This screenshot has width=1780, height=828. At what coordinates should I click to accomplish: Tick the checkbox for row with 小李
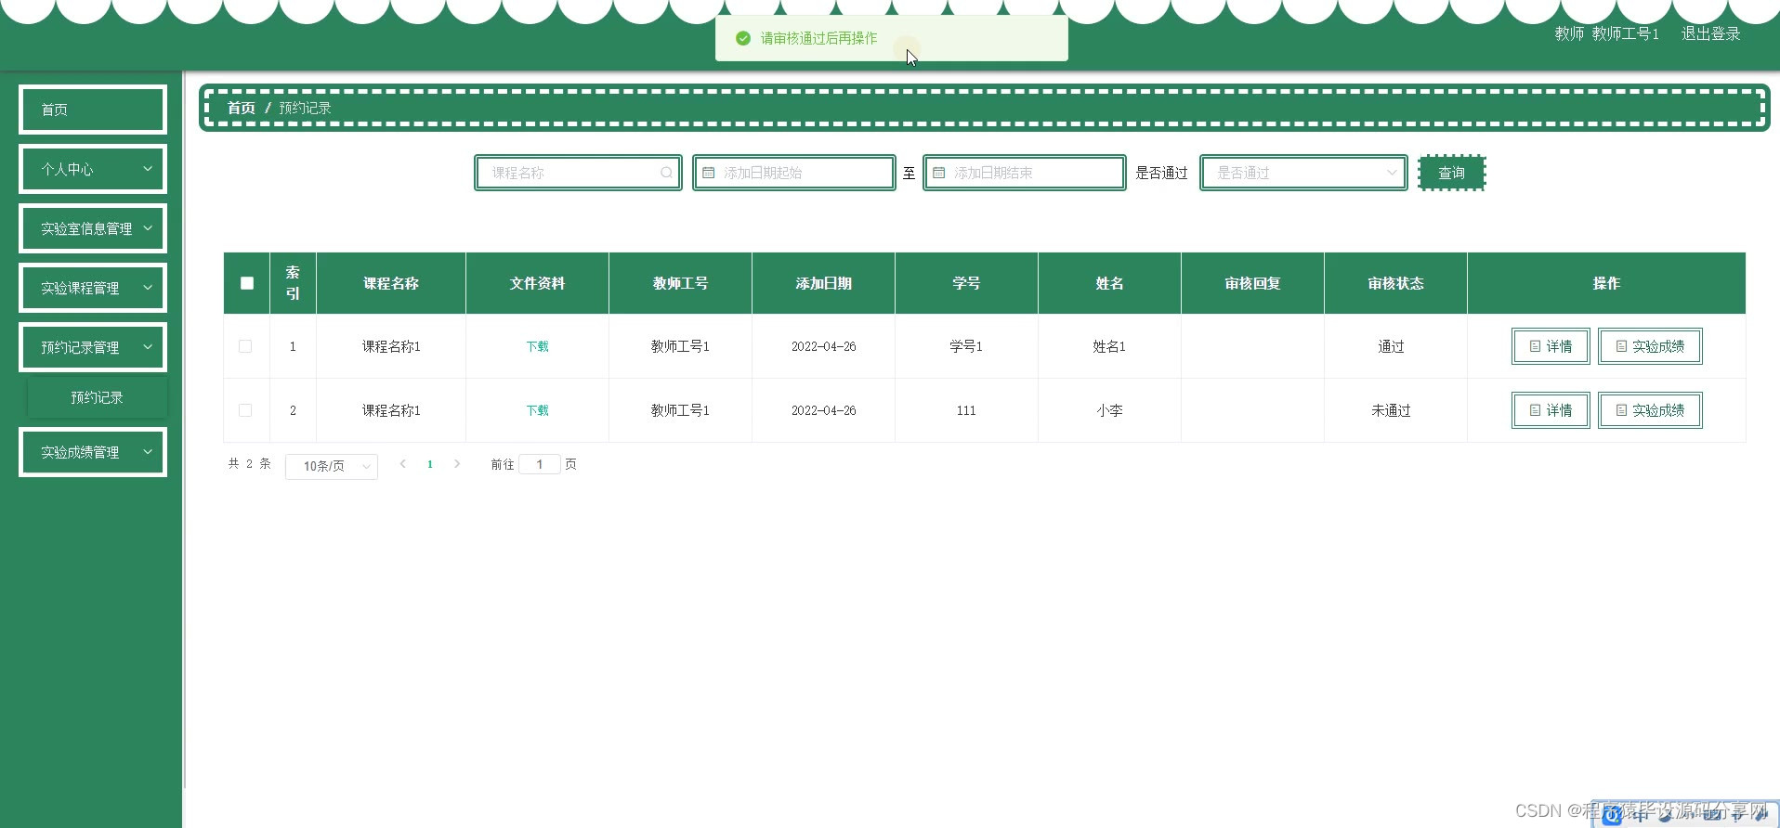pyautogui.click(x=245, y=410)
